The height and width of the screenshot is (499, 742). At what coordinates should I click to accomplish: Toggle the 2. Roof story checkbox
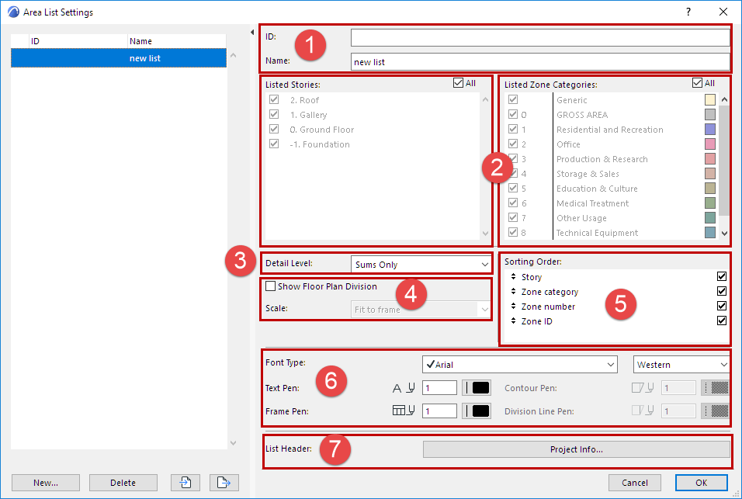274,99
